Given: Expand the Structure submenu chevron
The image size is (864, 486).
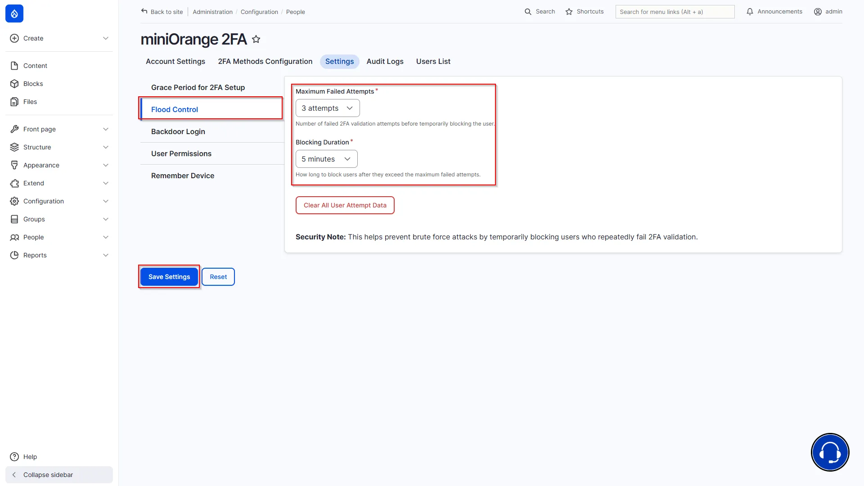Looking at the screenshot, I should [x=106, y=147].
